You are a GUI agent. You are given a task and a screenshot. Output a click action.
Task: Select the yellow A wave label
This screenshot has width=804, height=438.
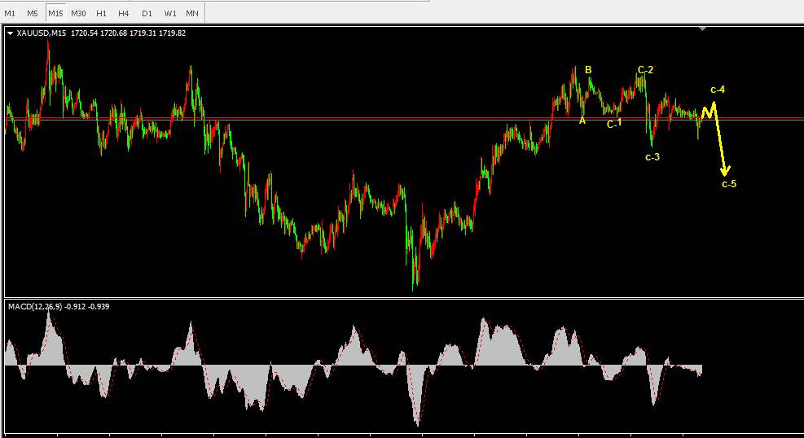click(582, 121)
